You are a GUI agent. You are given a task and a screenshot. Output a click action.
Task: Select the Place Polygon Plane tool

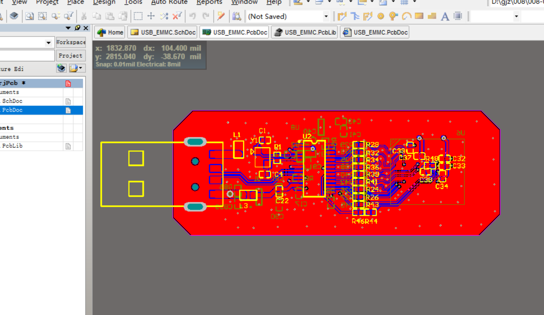(x=432, y=16)
